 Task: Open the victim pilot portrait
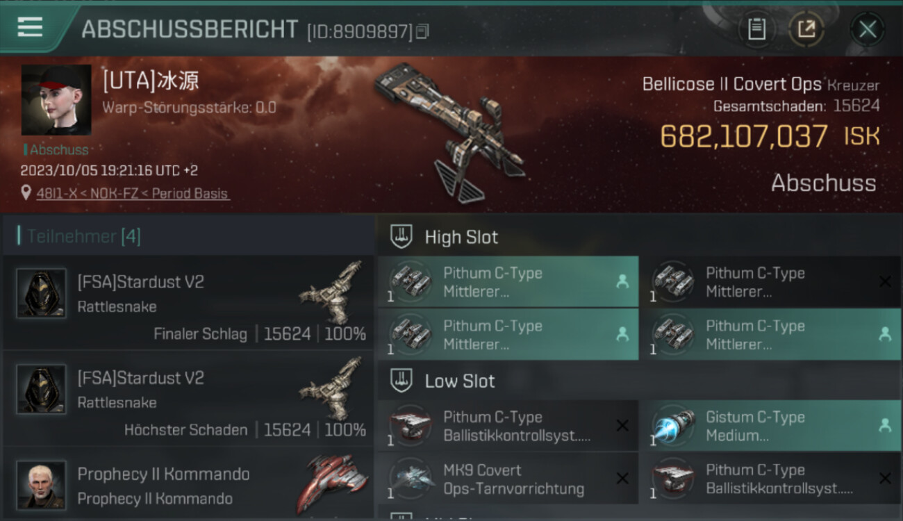(x=56, y=100)
